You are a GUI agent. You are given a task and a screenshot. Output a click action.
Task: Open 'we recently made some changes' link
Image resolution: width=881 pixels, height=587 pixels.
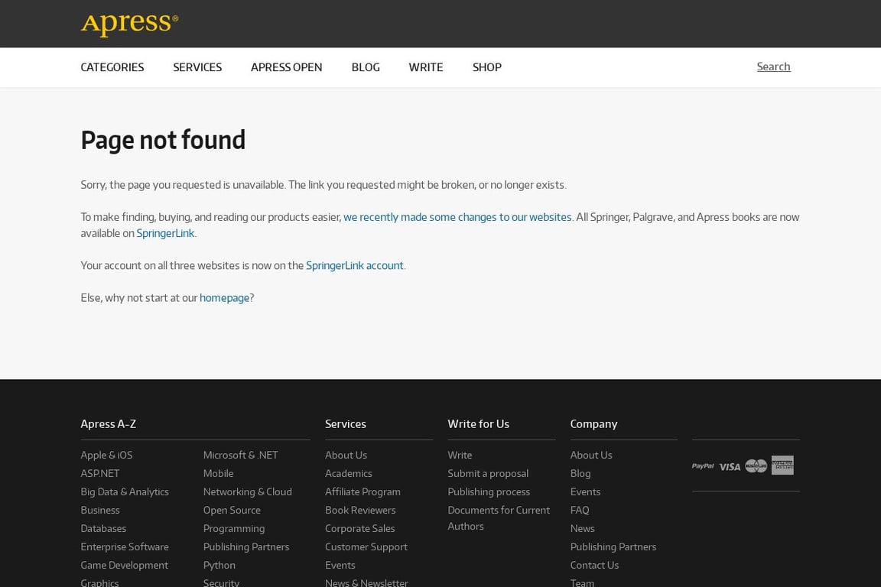(457, 217)
